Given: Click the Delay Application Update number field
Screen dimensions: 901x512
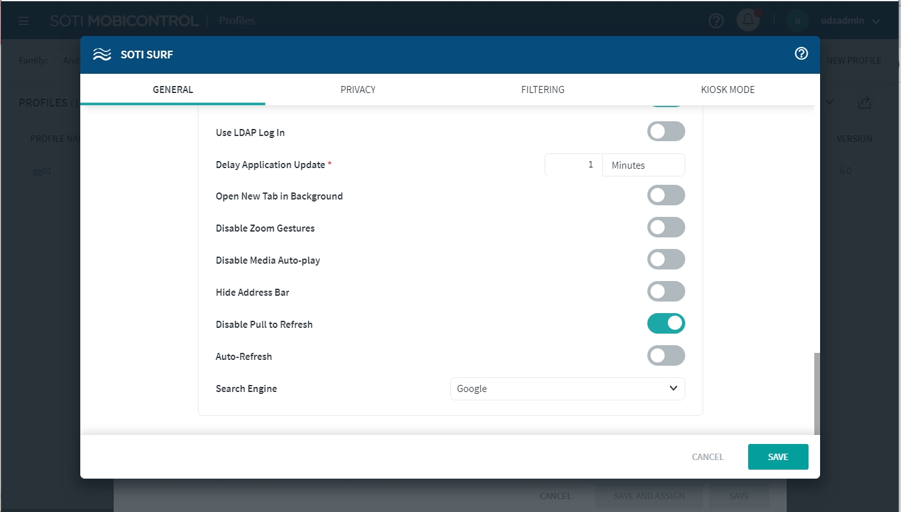Looking at the screenshot, I should [573, 165].
